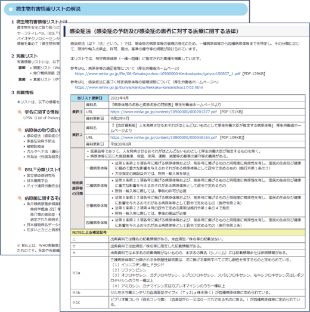Select the 平成30年8月 update date cell
The height and width of the screenshot is (312, 310).
click(207, 144)
